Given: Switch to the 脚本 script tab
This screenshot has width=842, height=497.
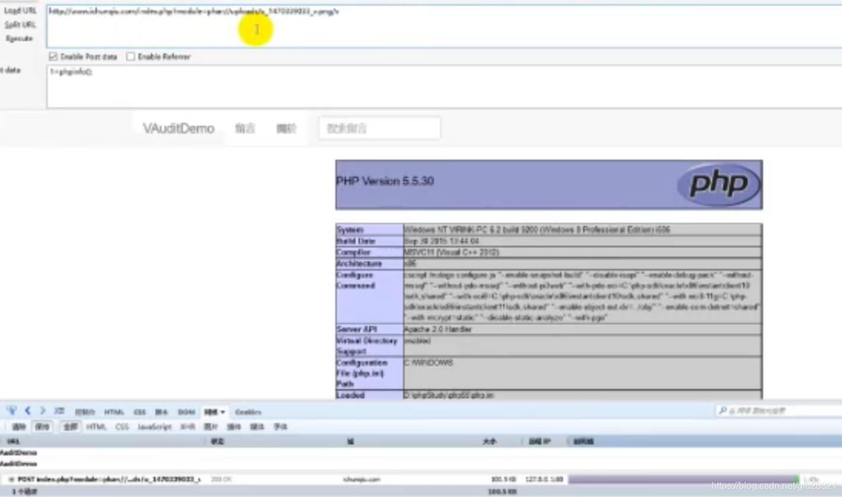Looking at the screenshot, I should 162,412.
